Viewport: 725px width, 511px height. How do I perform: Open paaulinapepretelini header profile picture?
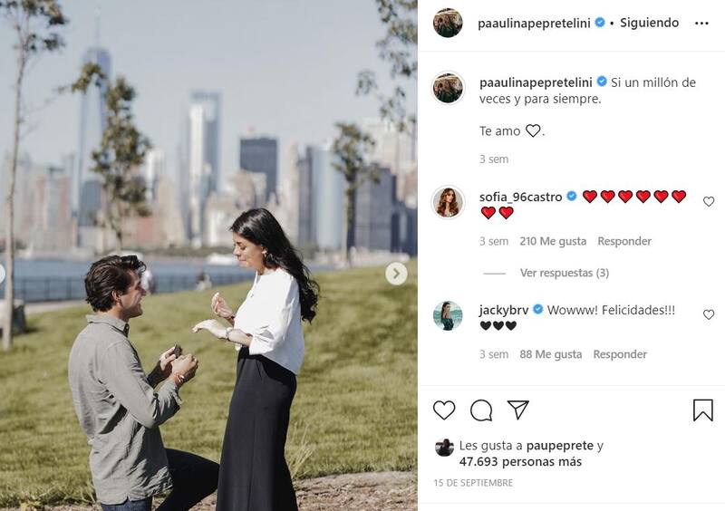(448, 23)
